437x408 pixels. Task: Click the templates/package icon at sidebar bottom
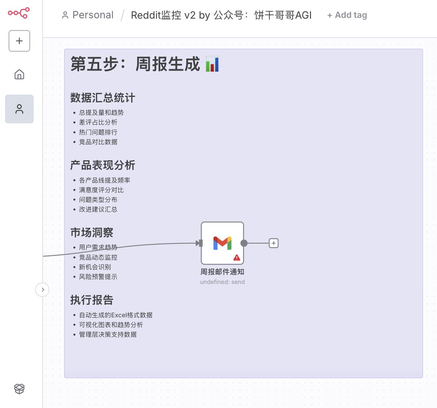point(19,389)
